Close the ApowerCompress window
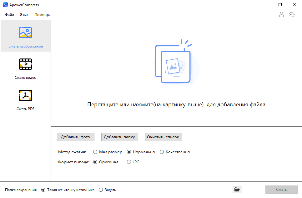This screenshot has height=198, width=302. [x=294, y=5]
